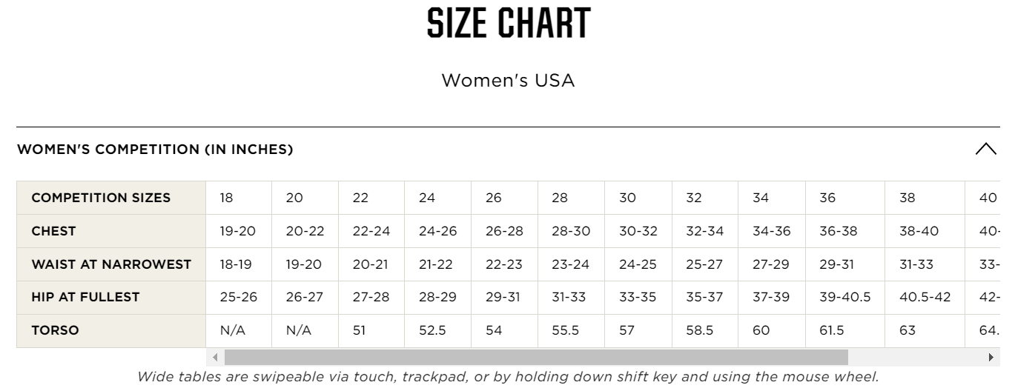
Task: Click the Women's USA subtitle
Action: point(508,80)
